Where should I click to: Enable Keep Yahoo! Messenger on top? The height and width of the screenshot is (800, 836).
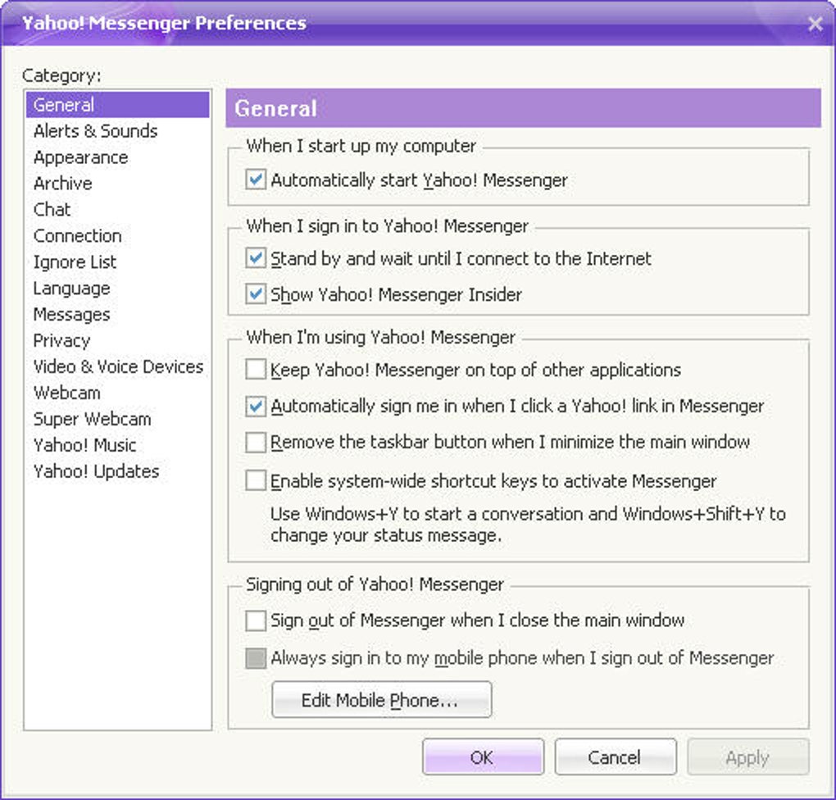coord(256,370)
